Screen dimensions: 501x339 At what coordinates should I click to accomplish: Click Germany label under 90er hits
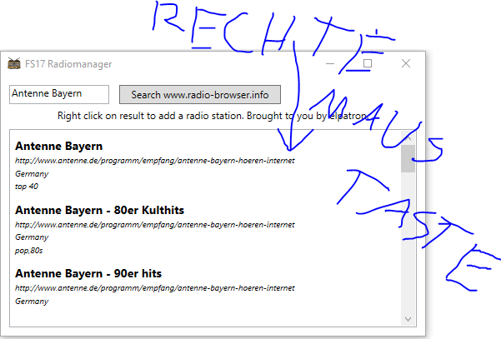click(x=32, y=302)
